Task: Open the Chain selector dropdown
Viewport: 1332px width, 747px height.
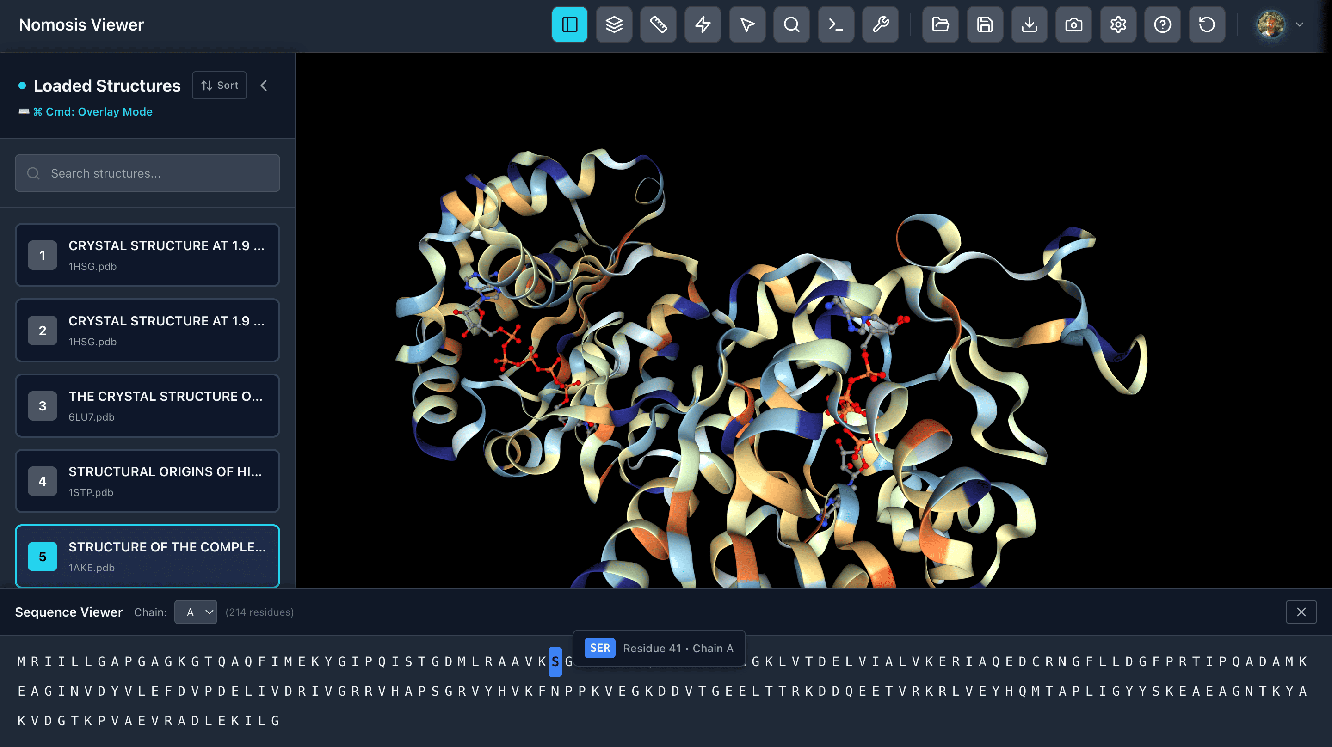Action: [x=196, y=612]
